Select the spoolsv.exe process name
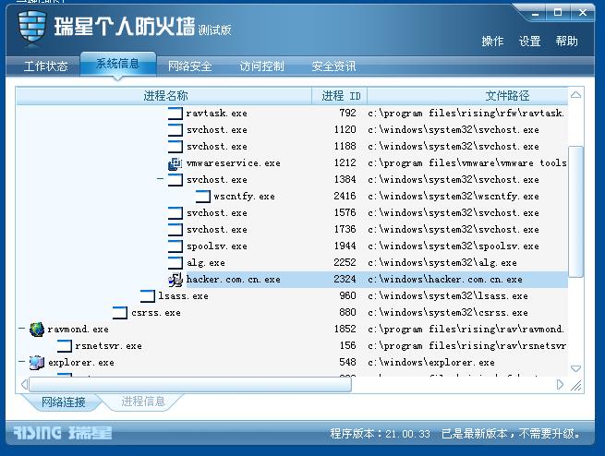Viewport: 605px width, 456px height. pos(217,246)
